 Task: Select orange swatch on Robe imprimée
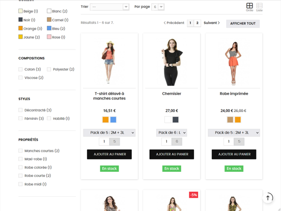pos(238,120)
